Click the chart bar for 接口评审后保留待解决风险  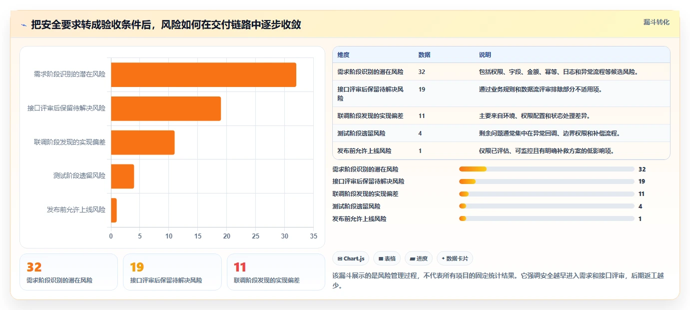(x=166, y=108)
